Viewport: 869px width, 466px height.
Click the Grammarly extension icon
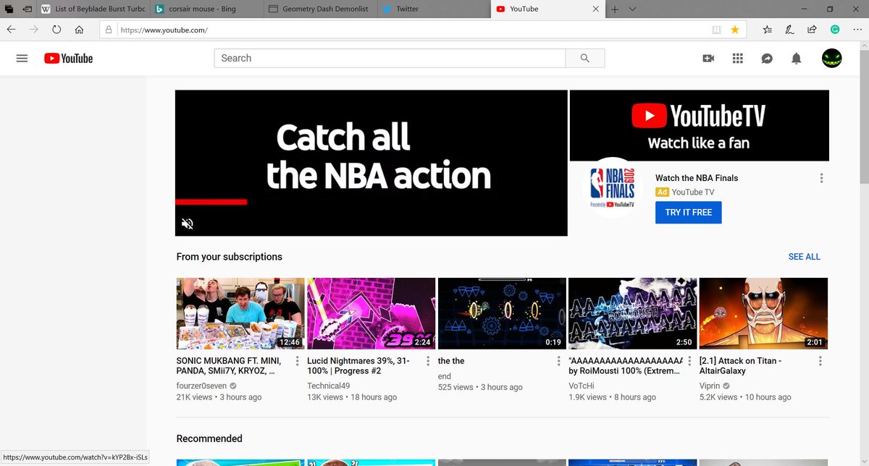tap(834, 30)
